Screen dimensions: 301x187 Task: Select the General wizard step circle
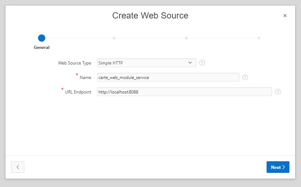[42, 38]
